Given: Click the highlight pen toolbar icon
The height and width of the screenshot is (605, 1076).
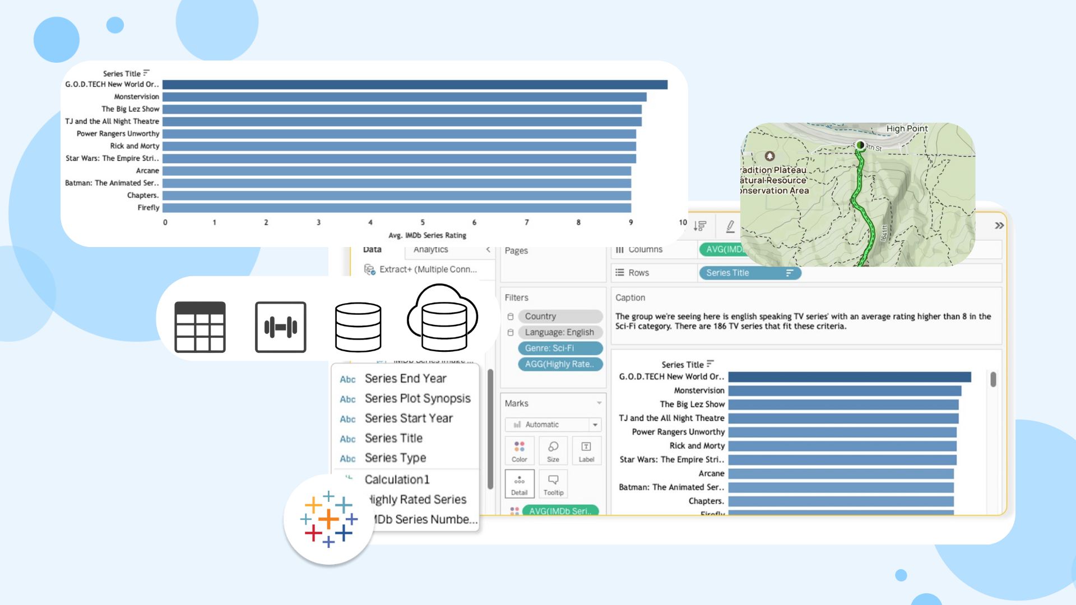Looking at the screenshot, I should 730,226.
